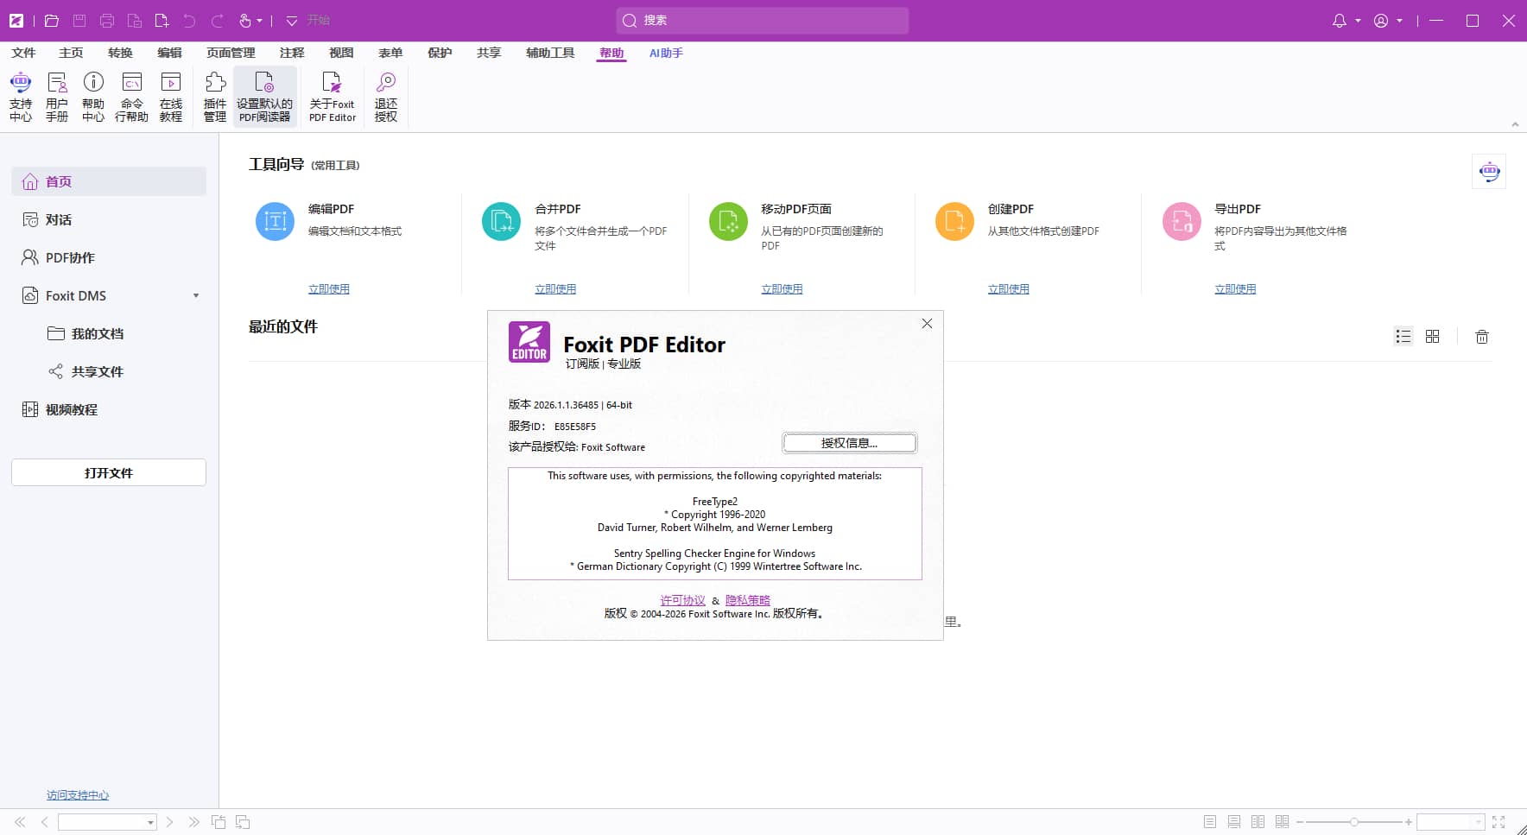Open the 隐私策略 privacy policy link
The image size is (1527, 835).
coord(748,600)
